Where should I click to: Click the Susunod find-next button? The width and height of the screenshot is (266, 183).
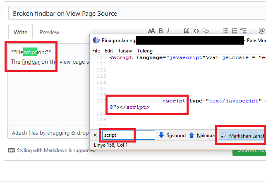click(x=172, y=135)
